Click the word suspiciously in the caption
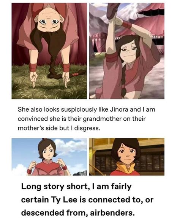 [79, 109]
